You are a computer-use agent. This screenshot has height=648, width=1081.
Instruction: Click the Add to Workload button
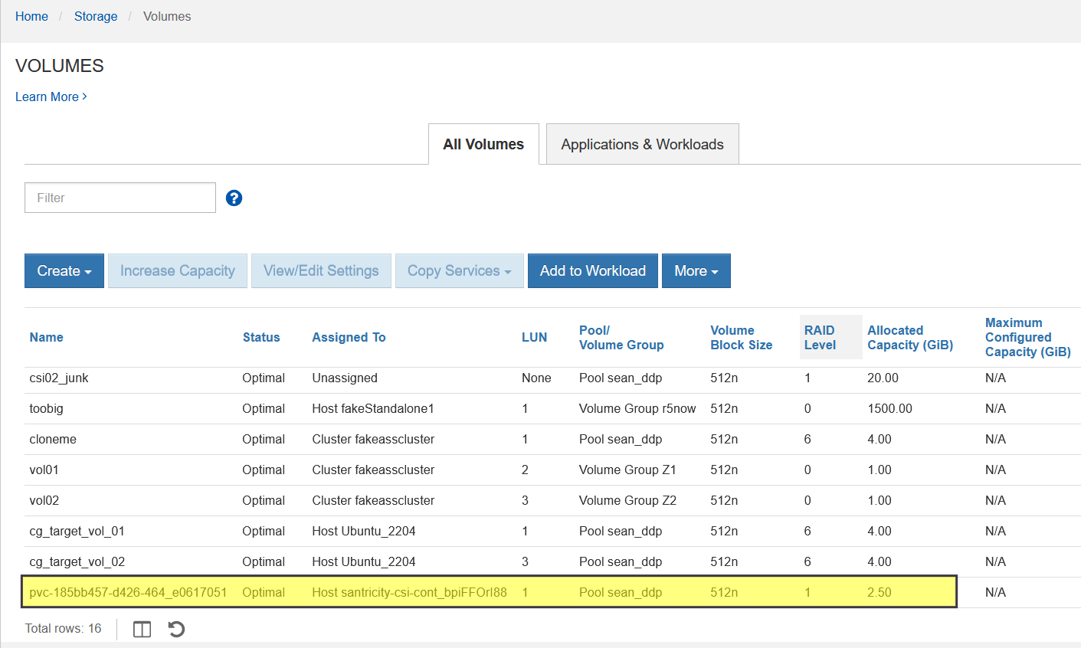point(593,271)
